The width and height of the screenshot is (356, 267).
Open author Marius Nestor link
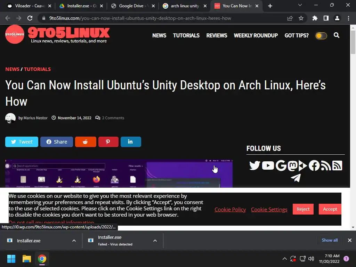click(35, 118)
